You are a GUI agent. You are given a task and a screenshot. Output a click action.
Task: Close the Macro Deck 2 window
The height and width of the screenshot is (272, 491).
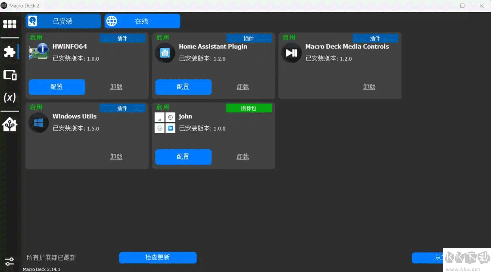(482, 6)
